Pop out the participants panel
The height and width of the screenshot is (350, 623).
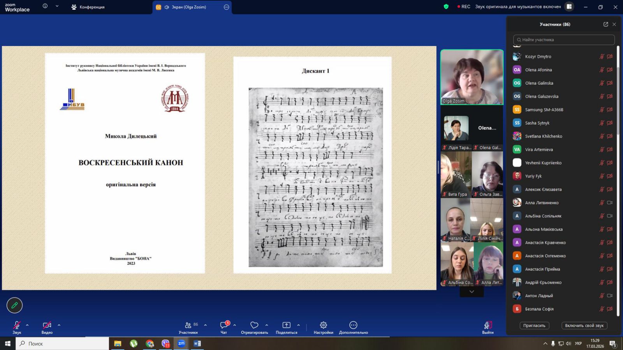[605, 24]
